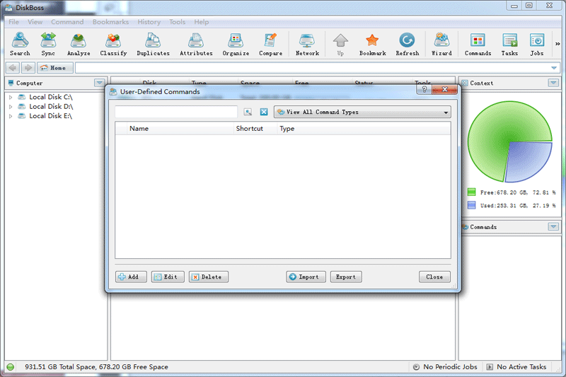Launch the Analyze tool

79,44
